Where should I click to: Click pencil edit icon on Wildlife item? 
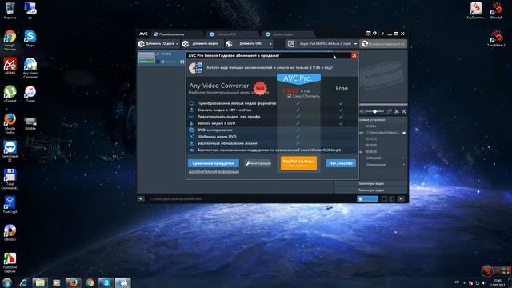click(158, 54)
